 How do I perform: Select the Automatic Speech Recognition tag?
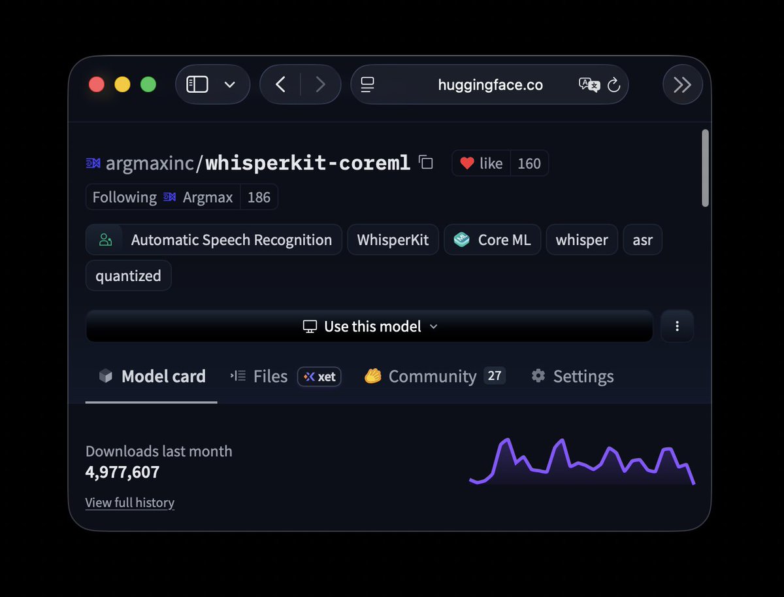click(214, 239)
